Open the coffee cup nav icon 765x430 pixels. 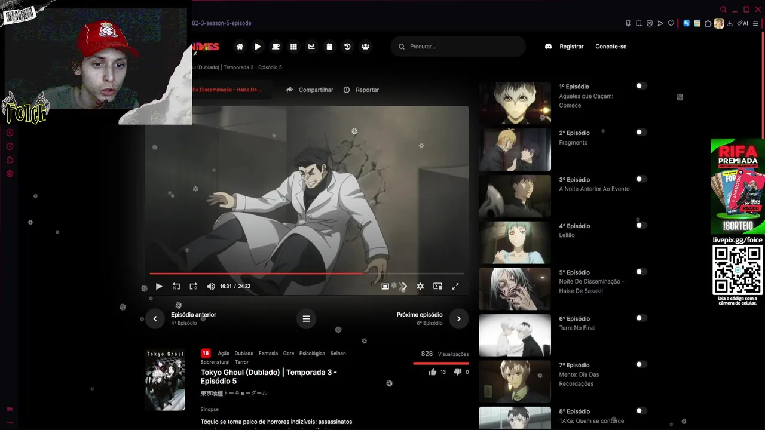tap(276, 47)
